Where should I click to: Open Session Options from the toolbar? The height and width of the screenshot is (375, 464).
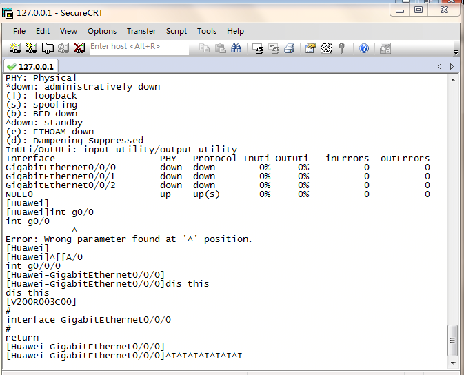coord(311,48)
